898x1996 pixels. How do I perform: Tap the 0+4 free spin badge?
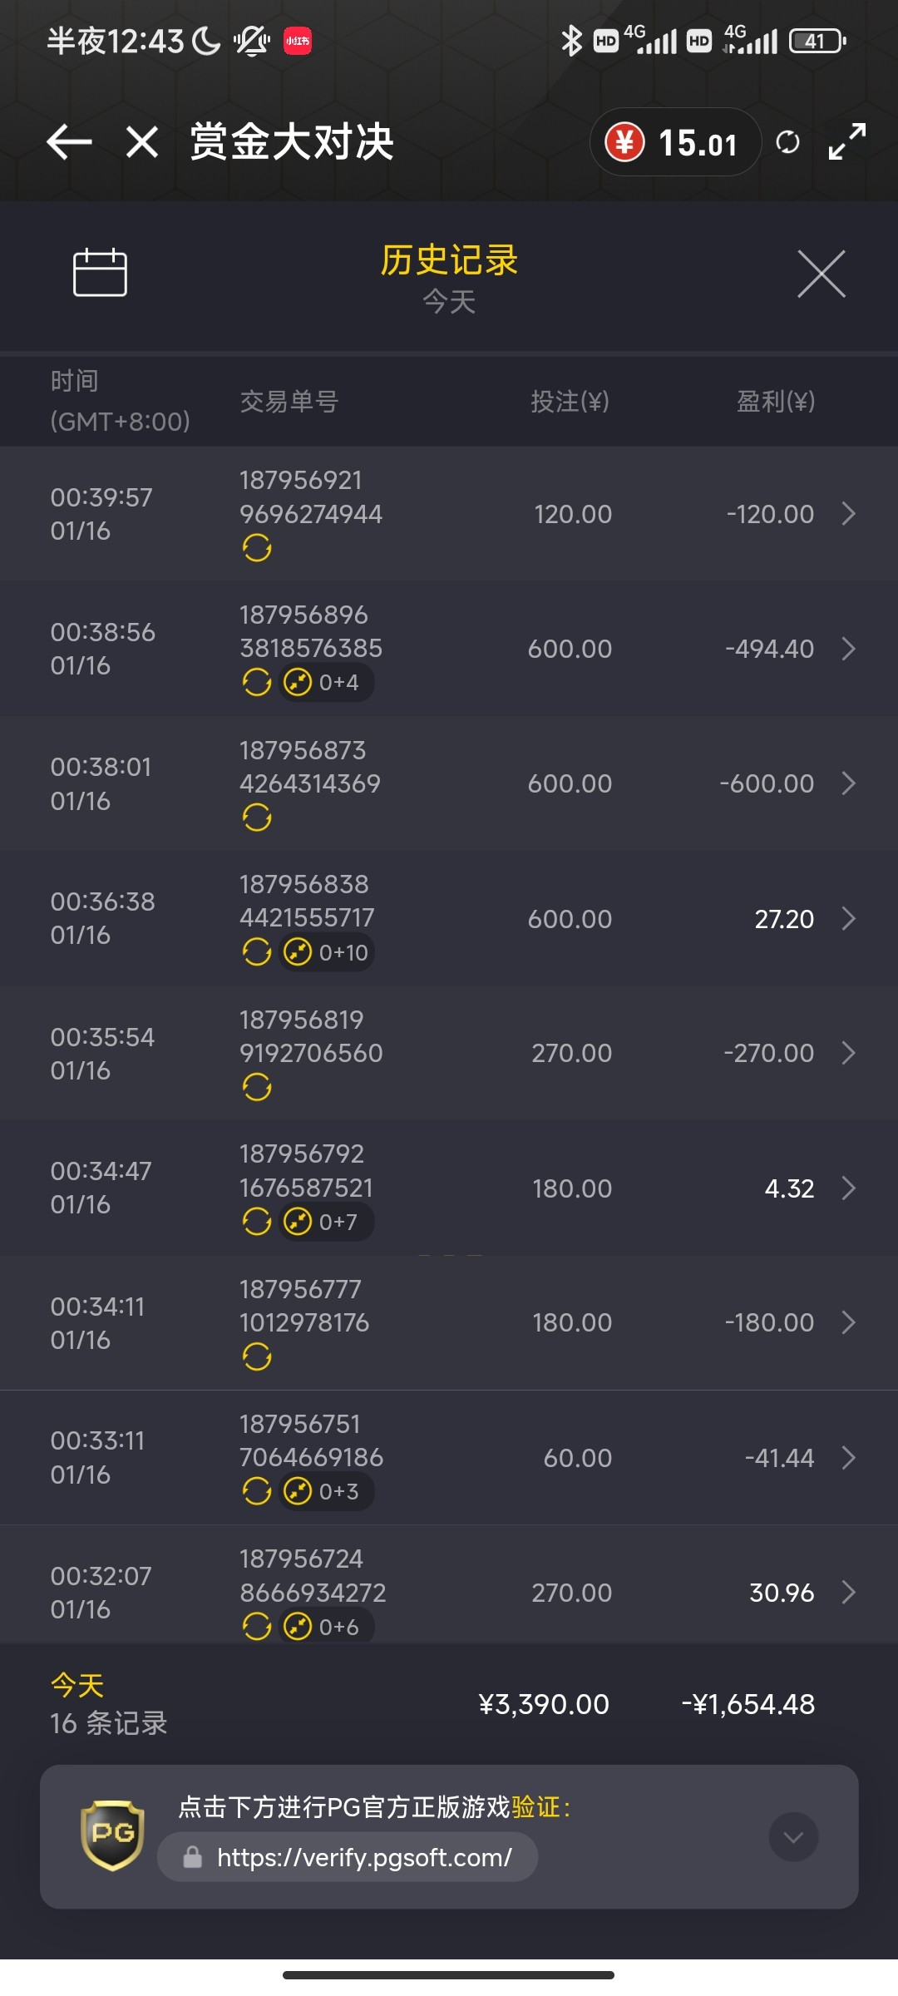pyautogui.click(x=325, y=683)
